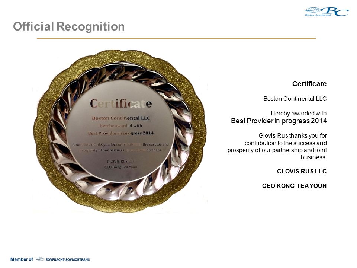The height and width of the screenshot is (268, 357).
Task: Click the 'Glovis Rus thanks you for' line
Action: 293,135
